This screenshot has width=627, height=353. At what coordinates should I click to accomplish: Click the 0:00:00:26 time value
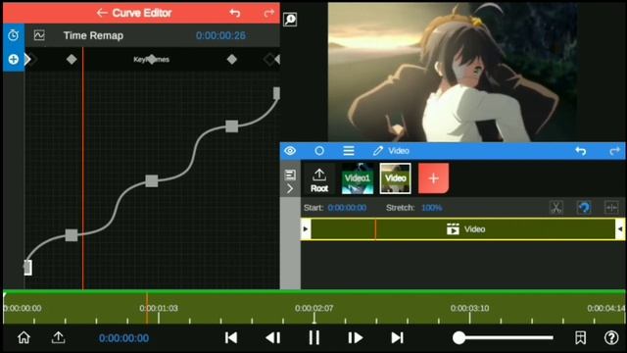point(220,35)
